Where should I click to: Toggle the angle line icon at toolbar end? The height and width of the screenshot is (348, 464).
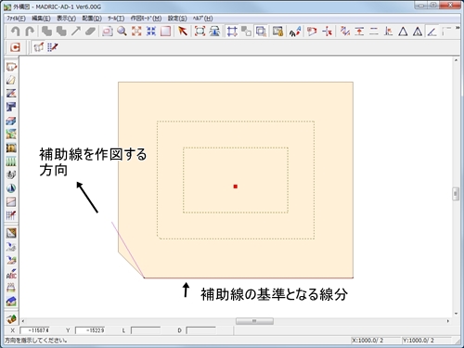click(432, 32)
